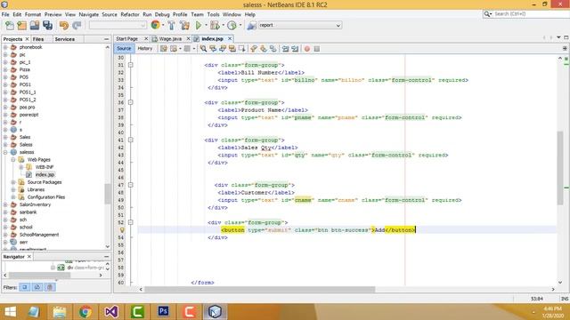Viewport: 570px width, 320px height.
Task: Click the Chrome browser selector icon
Action: pos(155,25)
